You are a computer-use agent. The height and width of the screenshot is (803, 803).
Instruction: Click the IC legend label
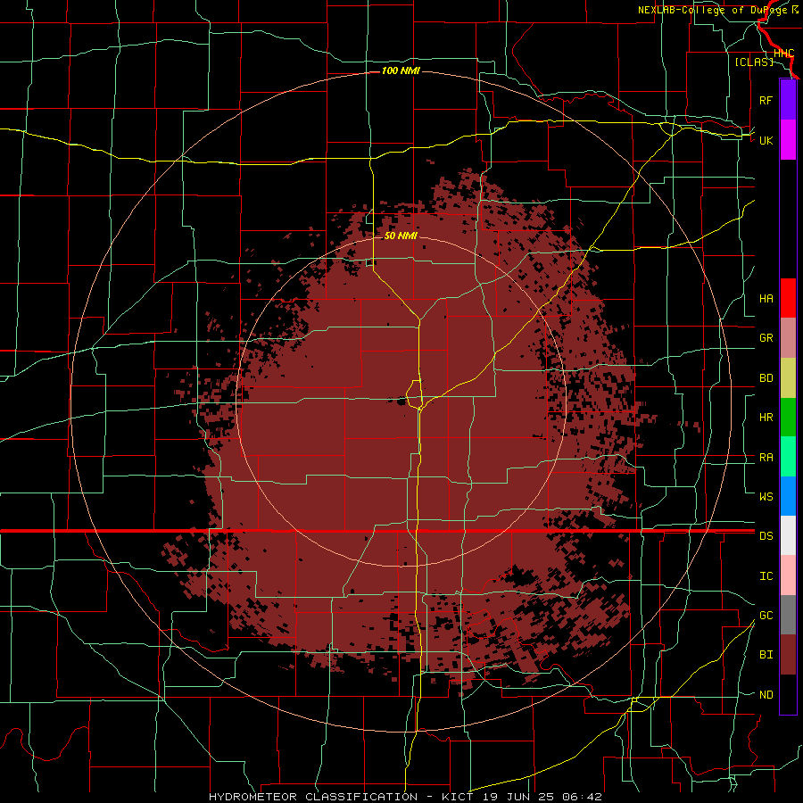(x=766, y=576)
